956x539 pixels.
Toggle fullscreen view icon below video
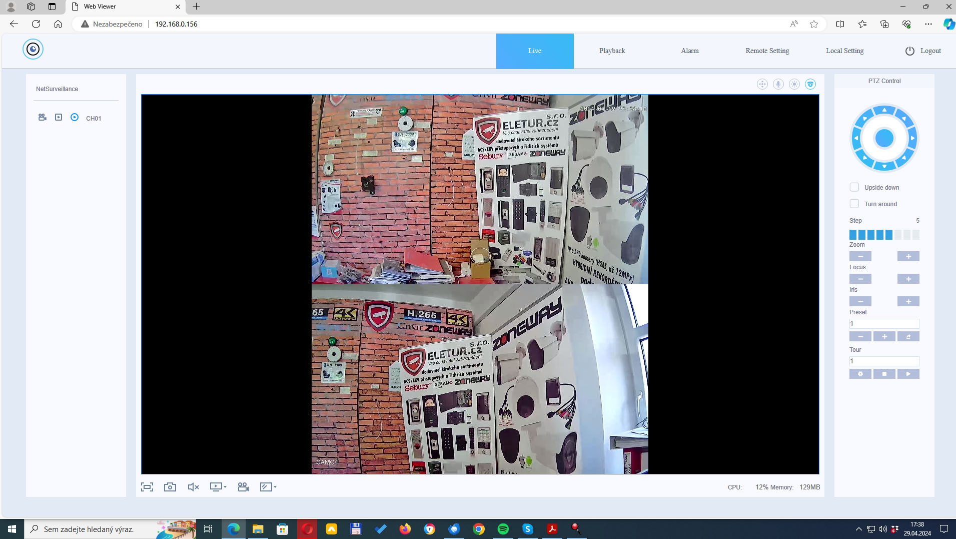click(x=147, y=487)
